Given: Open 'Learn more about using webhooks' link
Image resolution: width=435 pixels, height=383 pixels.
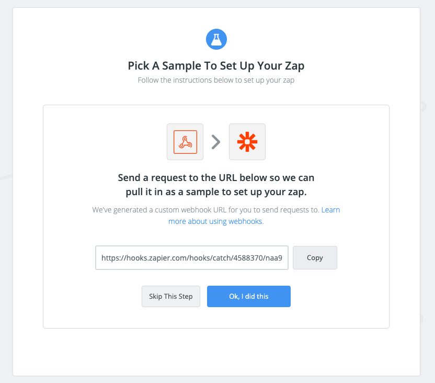Looking at the screenshot, I should coord(216,221).
